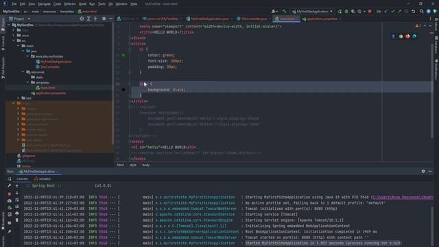The width and height of the screenshot is (439, 247).
Task: Select SiteController in project tree
Action: pyautogui.click(x=50, y=67)
